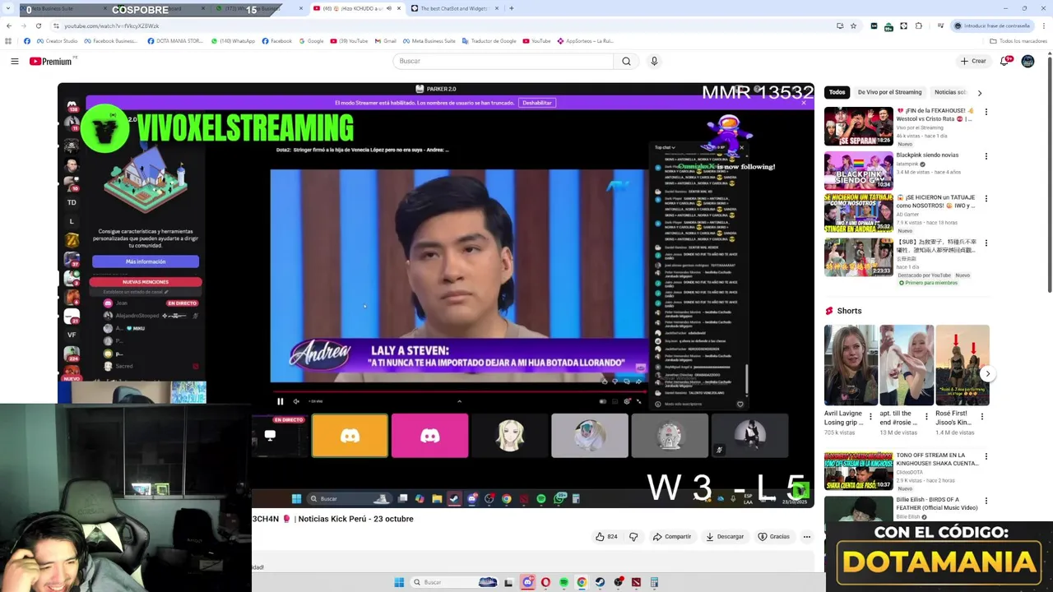Open the YouTube hamburger guide menu

[x=14, y=61]
